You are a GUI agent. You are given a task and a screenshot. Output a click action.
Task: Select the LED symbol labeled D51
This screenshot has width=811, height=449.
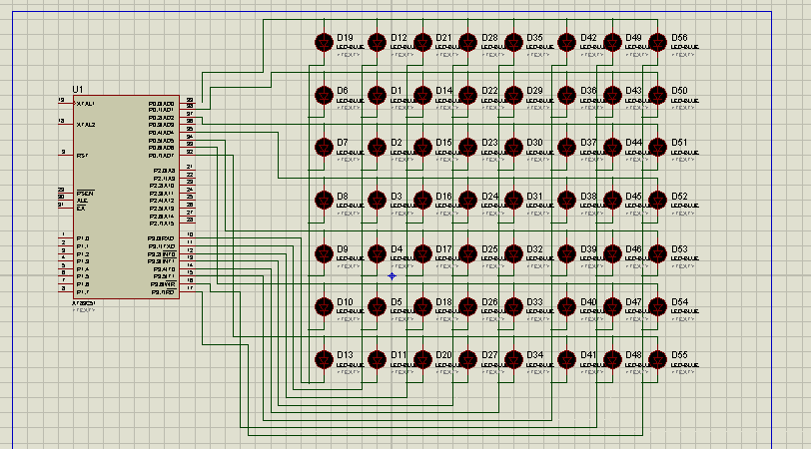(x=658, y=148)
